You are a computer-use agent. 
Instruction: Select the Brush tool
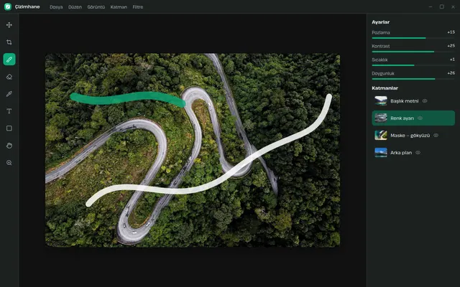tap(9, 60)
